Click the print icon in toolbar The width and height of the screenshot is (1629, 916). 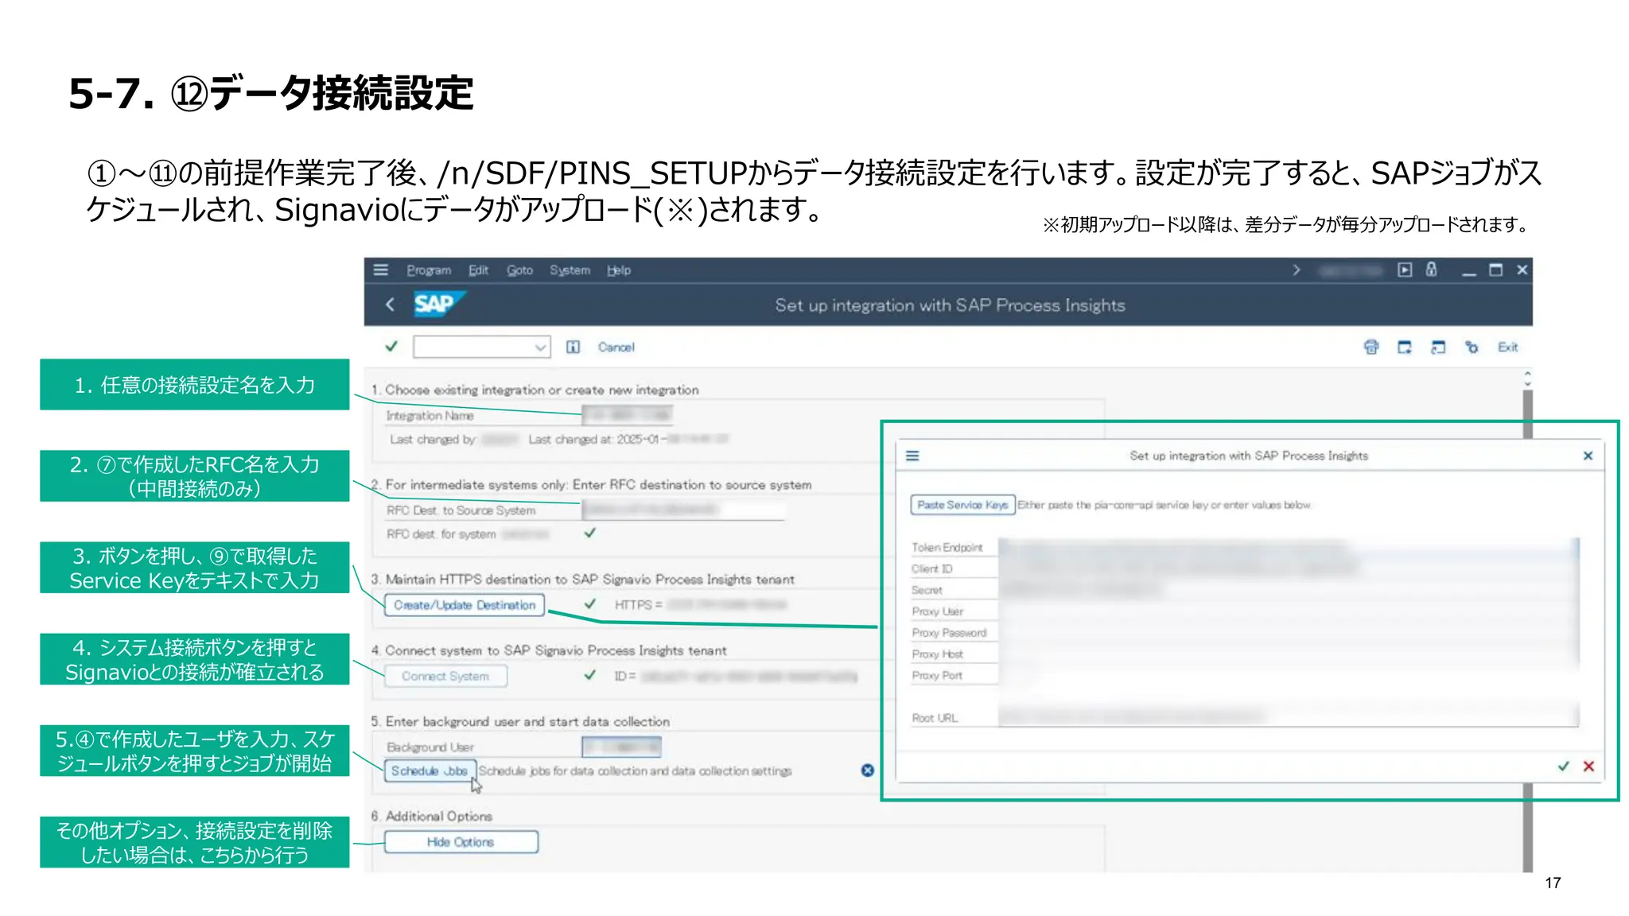coord(1371,347)
